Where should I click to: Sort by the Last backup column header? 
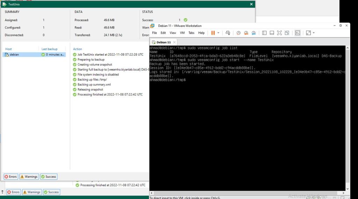[x=49, y=49]
